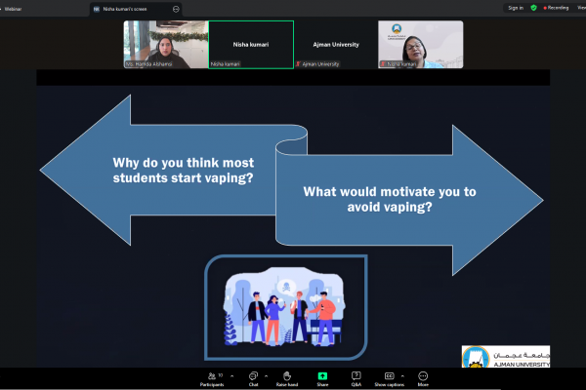
Task: Open the View menu at top right
Action: pyautogui.click(x=581, y=8)
